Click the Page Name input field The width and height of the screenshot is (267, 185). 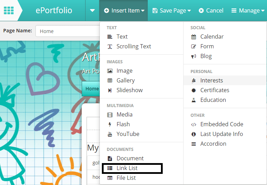tap(68, 31)
